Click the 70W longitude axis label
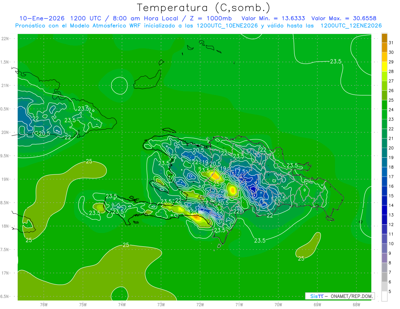 [x=278, y=305]
